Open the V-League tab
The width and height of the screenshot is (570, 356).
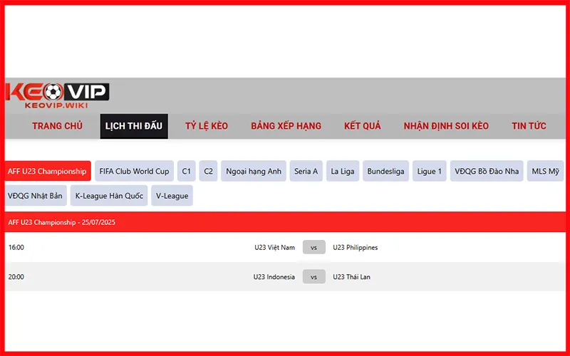pos(172,196)
